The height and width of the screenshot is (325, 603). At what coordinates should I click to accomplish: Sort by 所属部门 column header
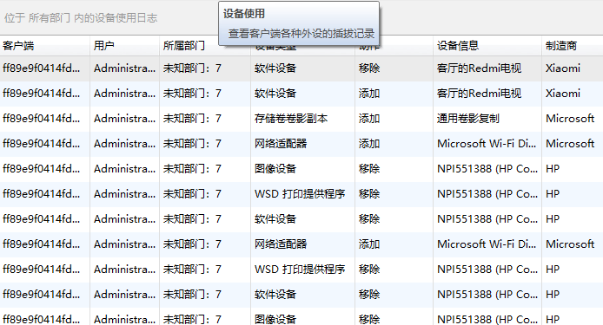point(189,46)
